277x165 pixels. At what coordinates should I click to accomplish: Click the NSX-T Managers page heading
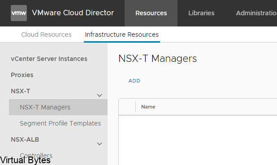pyautogui.click(x=157, y=58)
